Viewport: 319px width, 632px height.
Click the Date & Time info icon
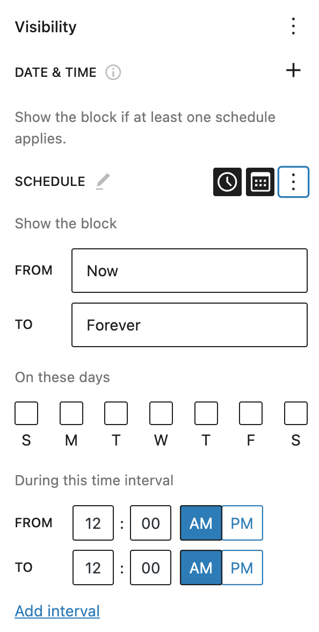113,73
